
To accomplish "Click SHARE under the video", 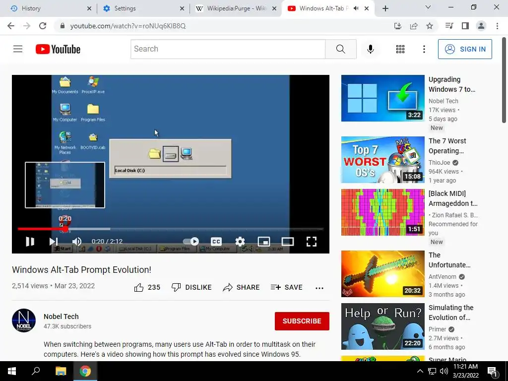I will pos(242,287).
